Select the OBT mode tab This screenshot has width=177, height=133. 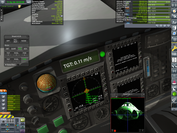pyautogui.click(x=7, y=49)
